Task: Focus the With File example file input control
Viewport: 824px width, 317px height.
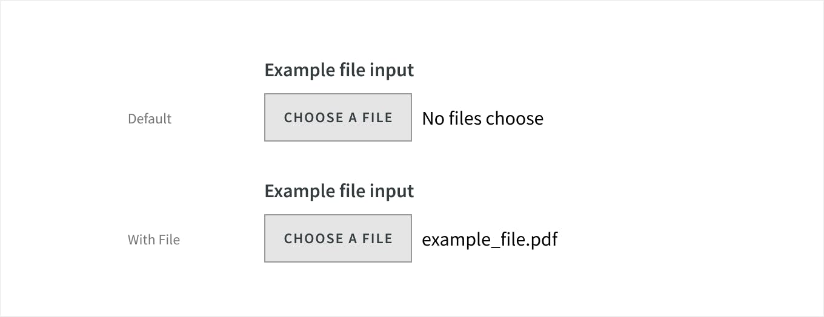Action: click(338, 238)
